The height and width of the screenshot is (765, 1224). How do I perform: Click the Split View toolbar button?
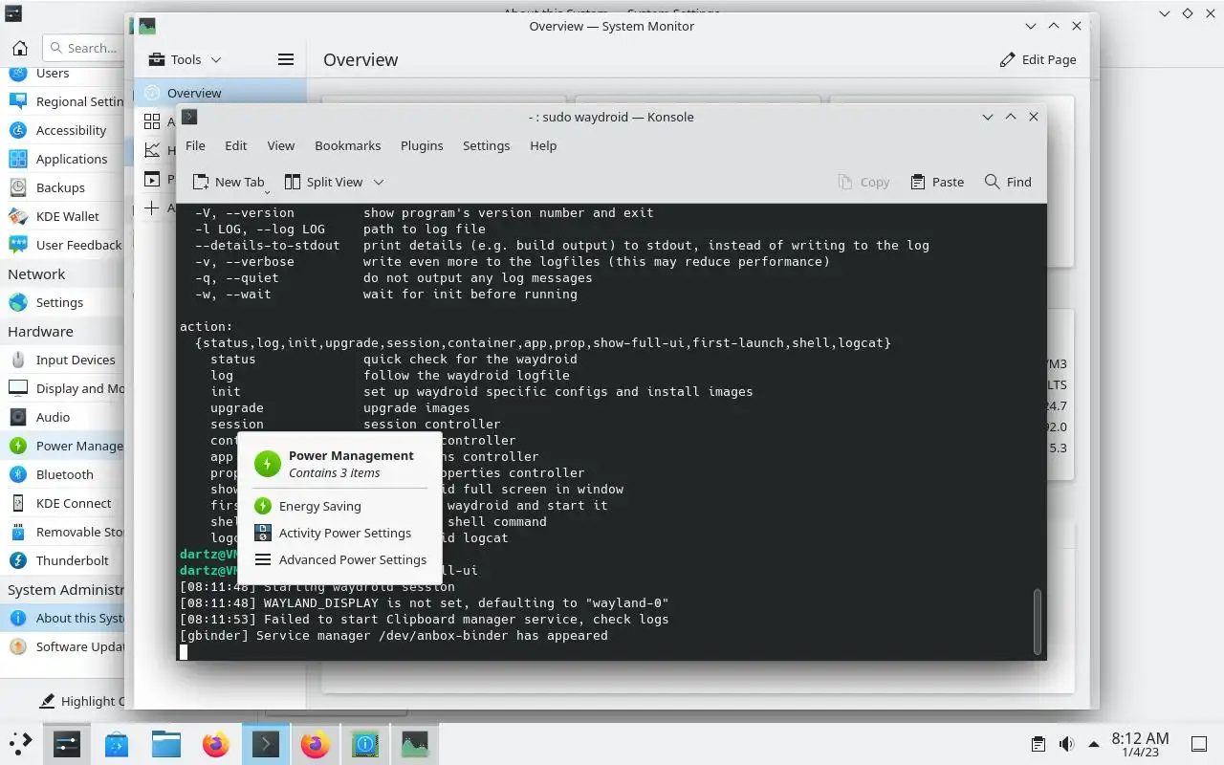(323, 182)
